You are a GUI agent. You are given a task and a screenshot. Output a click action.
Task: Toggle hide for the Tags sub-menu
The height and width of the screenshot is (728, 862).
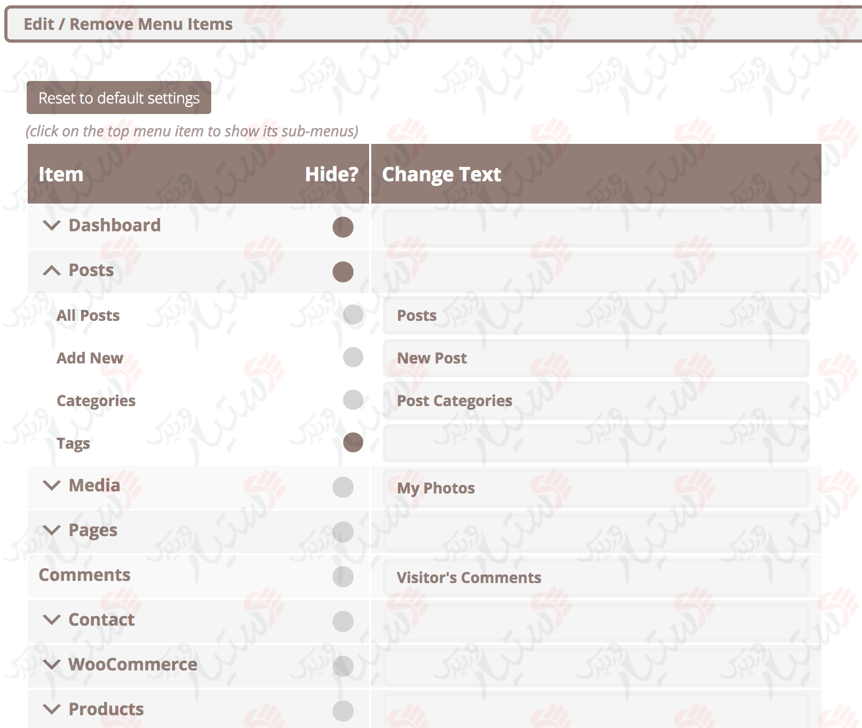353,442
